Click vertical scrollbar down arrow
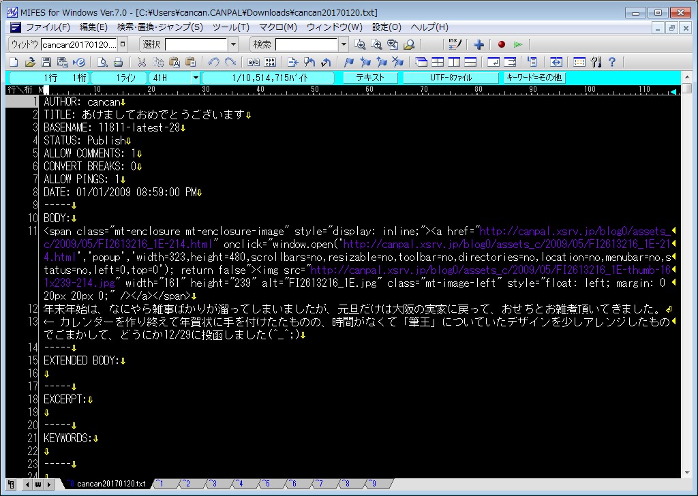 (x=687, y=473)
